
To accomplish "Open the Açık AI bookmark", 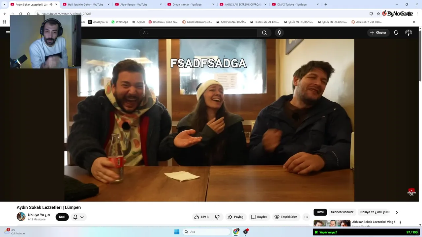I will coord(138,22).
